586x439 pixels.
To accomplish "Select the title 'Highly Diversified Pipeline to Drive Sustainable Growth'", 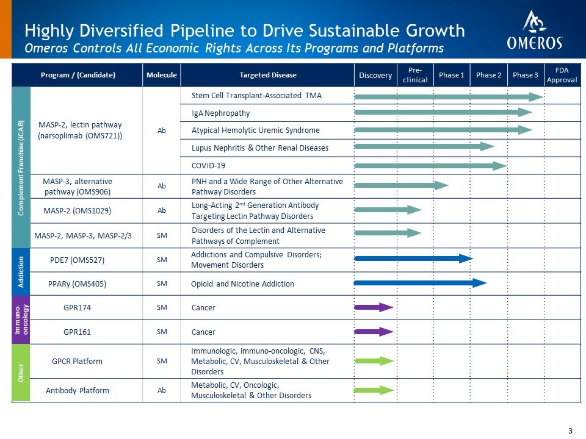I will tap(245, 30).
